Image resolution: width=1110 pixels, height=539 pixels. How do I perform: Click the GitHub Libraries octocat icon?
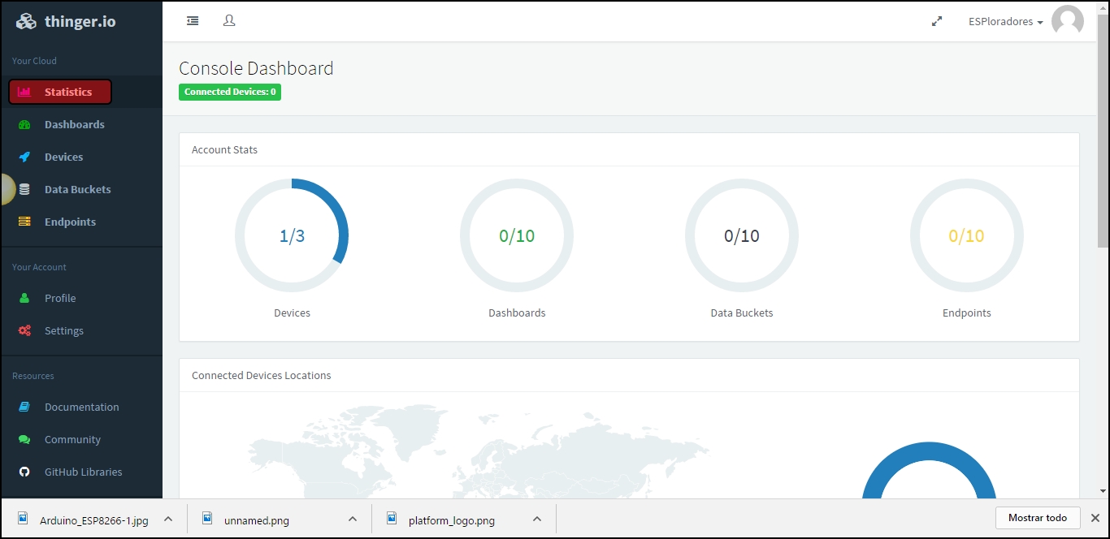click(x=24, y=472)
